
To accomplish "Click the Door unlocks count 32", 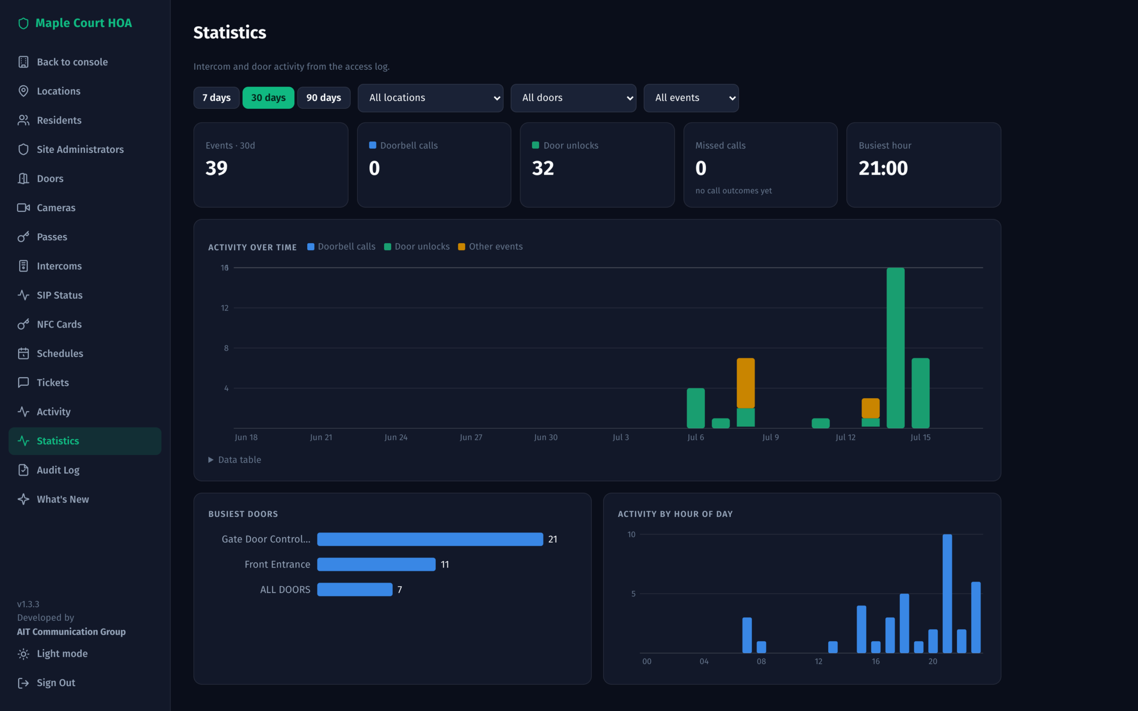I will (543, 168).
